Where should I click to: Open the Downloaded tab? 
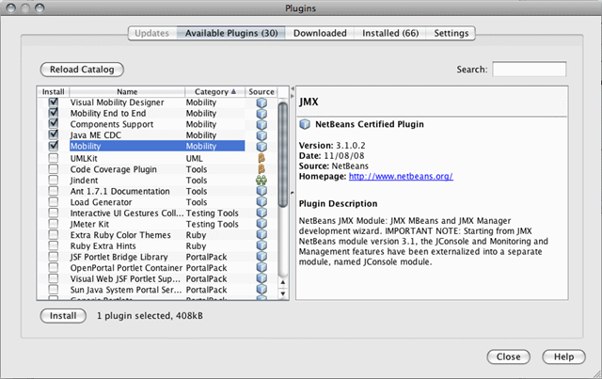pyautogui.click(x=320, y=34)
